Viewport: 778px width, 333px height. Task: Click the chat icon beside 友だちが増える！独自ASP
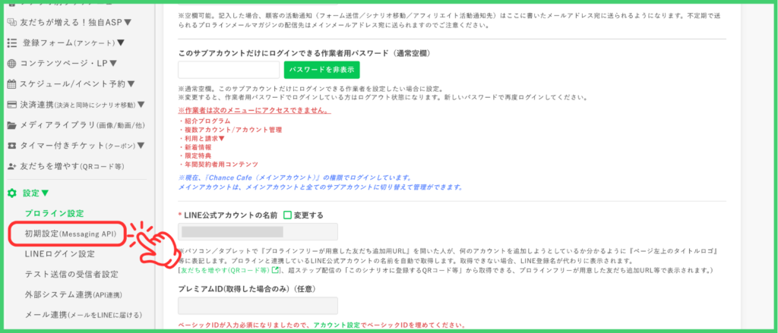(x=12, y=22)
